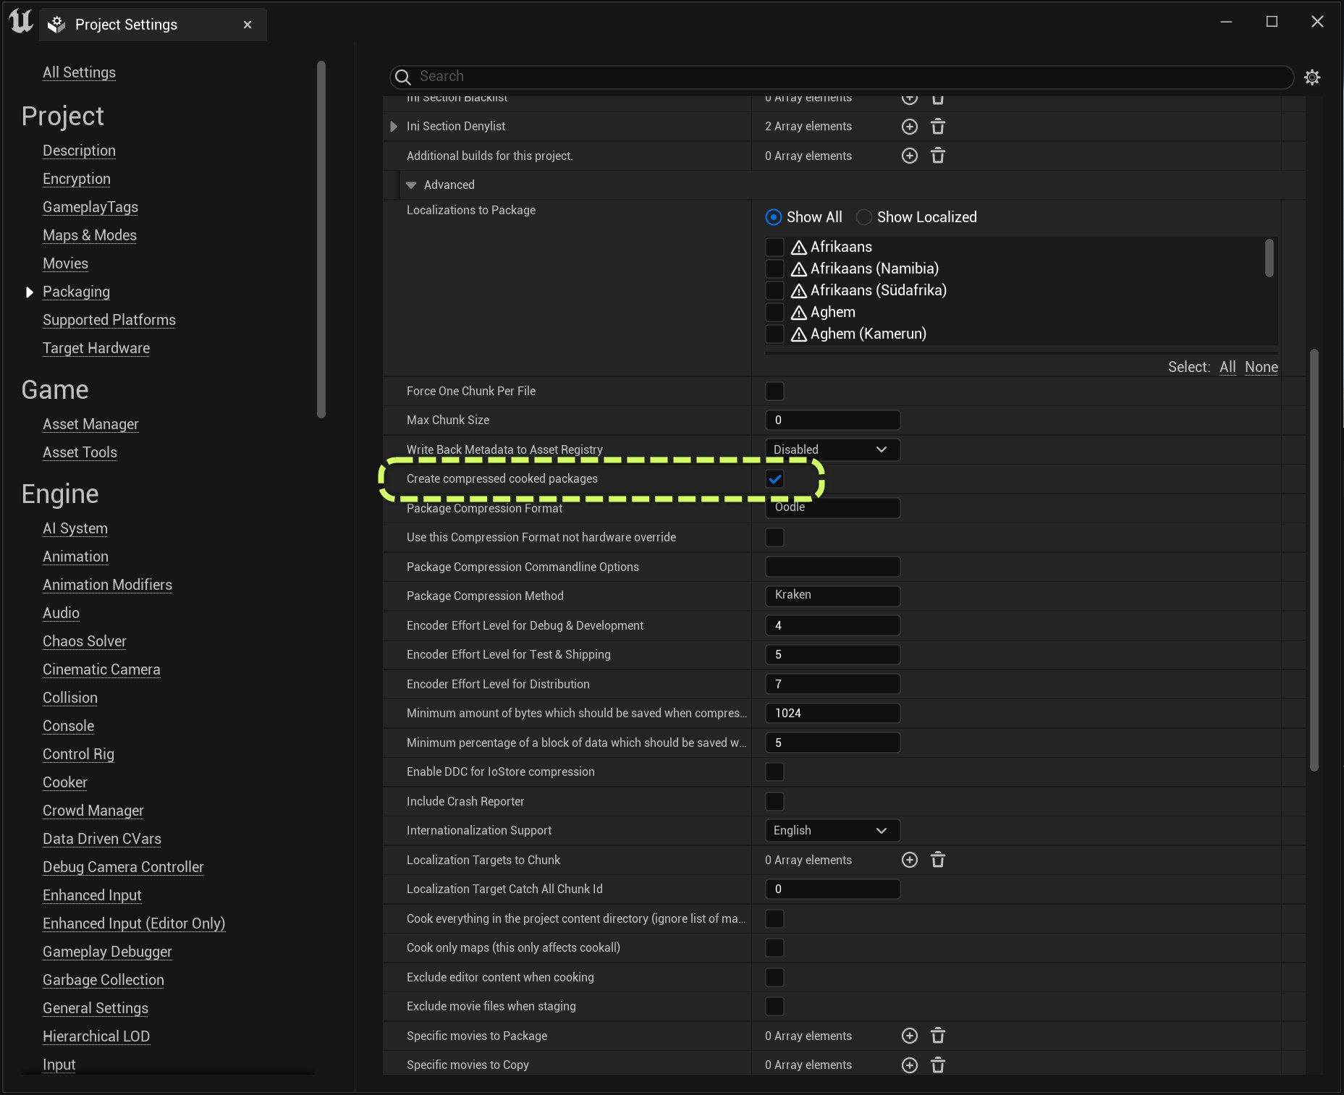Open settings gear next to search bar
The image size is (1344, 1095).
(x=1311, y=77)
